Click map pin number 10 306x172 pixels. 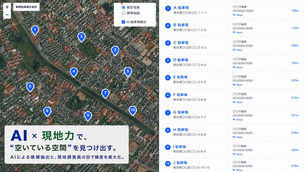point(133,110)
